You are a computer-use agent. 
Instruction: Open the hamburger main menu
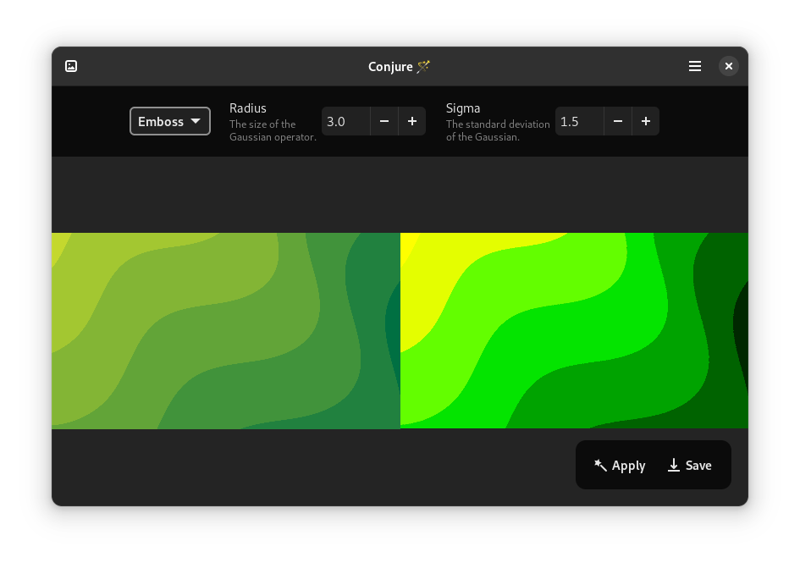click(695, 66)
